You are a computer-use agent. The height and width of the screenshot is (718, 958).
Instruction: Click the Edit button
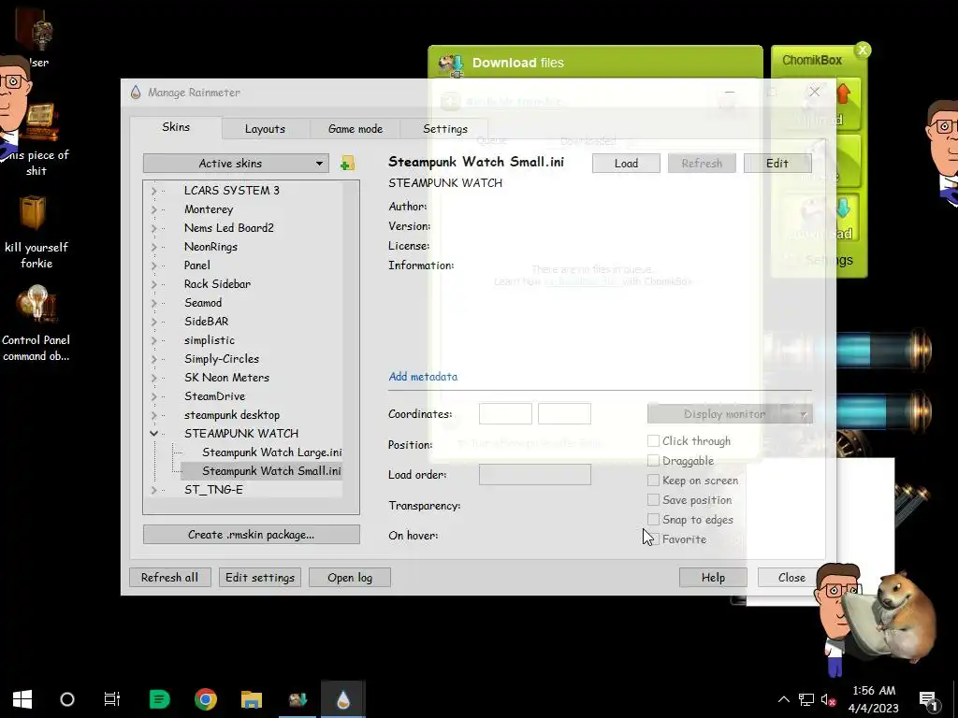[x=777, y=163]
